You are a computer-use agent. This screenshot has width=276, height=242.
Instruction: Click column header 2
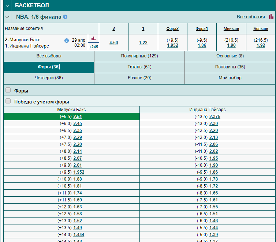point(114,29)
